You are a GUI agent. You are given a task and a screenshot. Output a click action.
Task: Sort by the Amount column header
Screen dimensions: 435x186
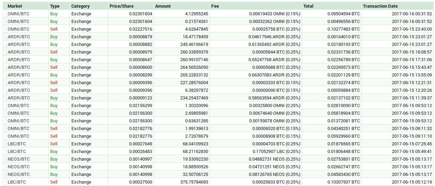tap(163, 6)
